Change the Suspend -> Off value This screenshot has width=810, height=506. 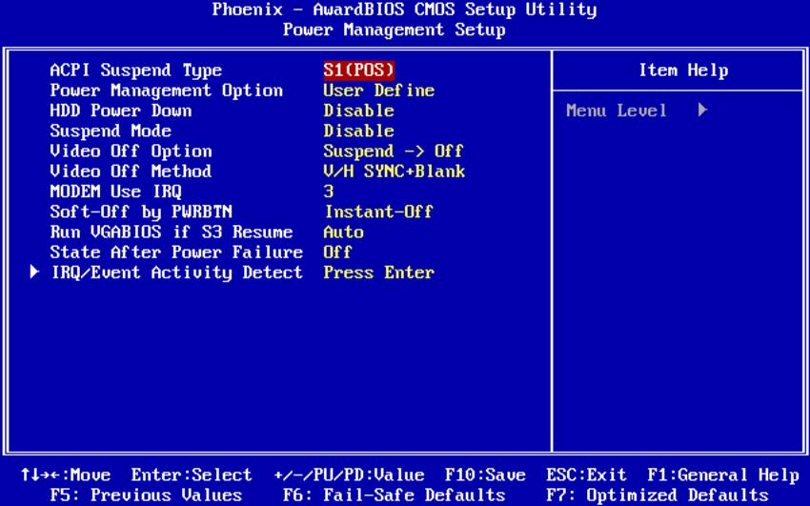coord(394,152)
